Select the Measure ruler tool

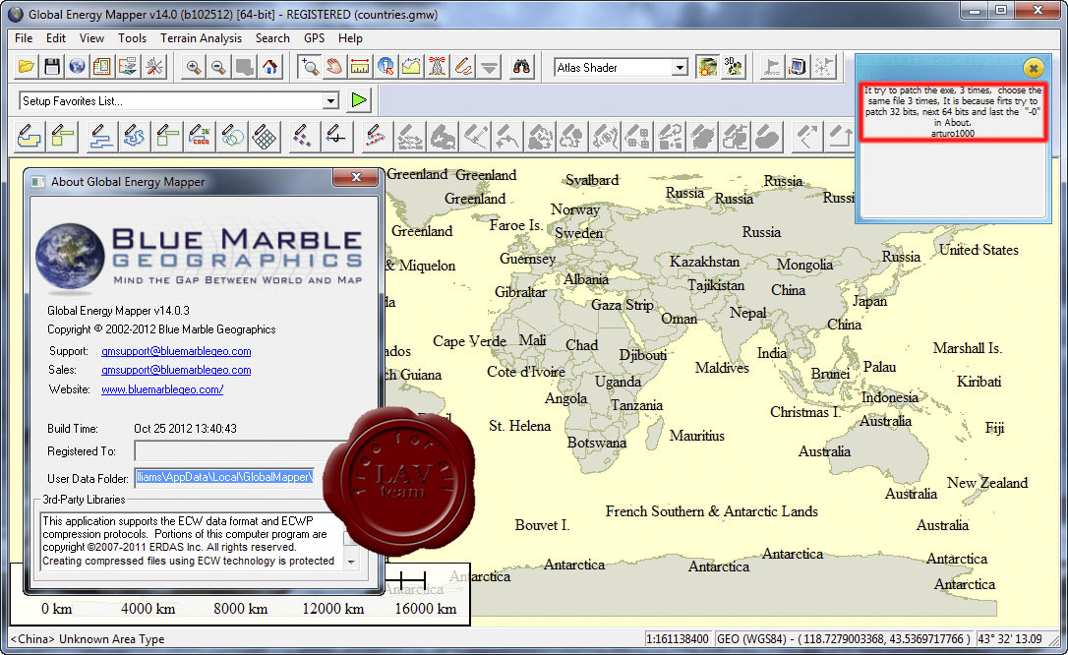[360, 67]
